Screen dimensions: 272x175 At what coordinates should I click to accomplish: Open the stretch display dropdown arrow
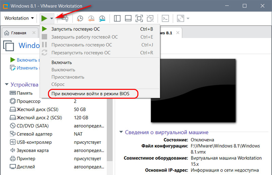pos(188,18)
